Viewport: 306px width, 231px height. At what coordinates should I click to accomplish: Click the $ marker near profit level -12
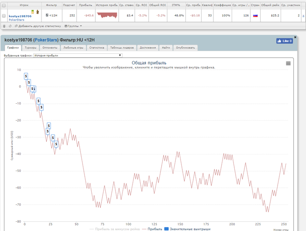coord(42,107)
